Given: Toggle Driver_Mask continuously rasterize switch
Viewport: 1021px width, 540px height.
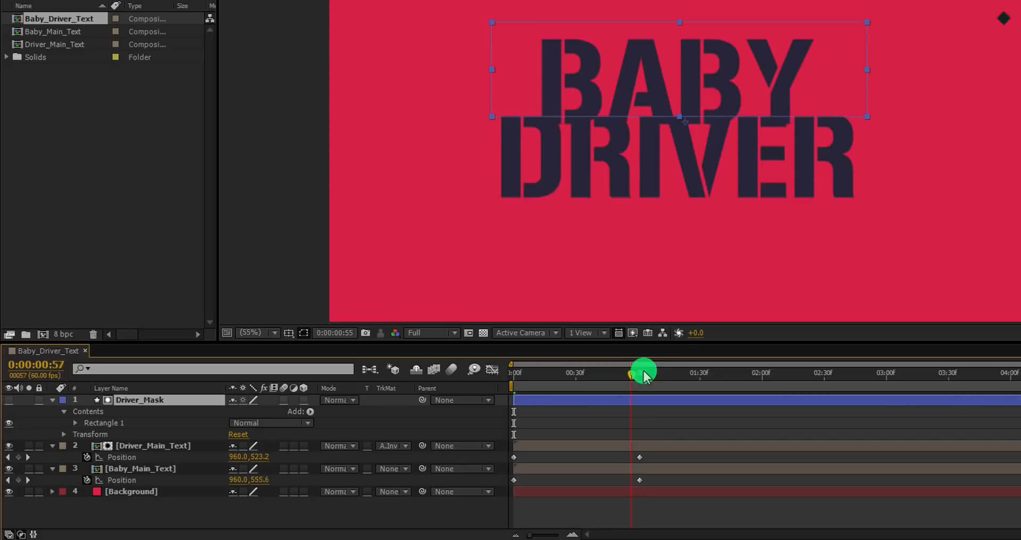Looking at the screenshot, I should 243,400.
